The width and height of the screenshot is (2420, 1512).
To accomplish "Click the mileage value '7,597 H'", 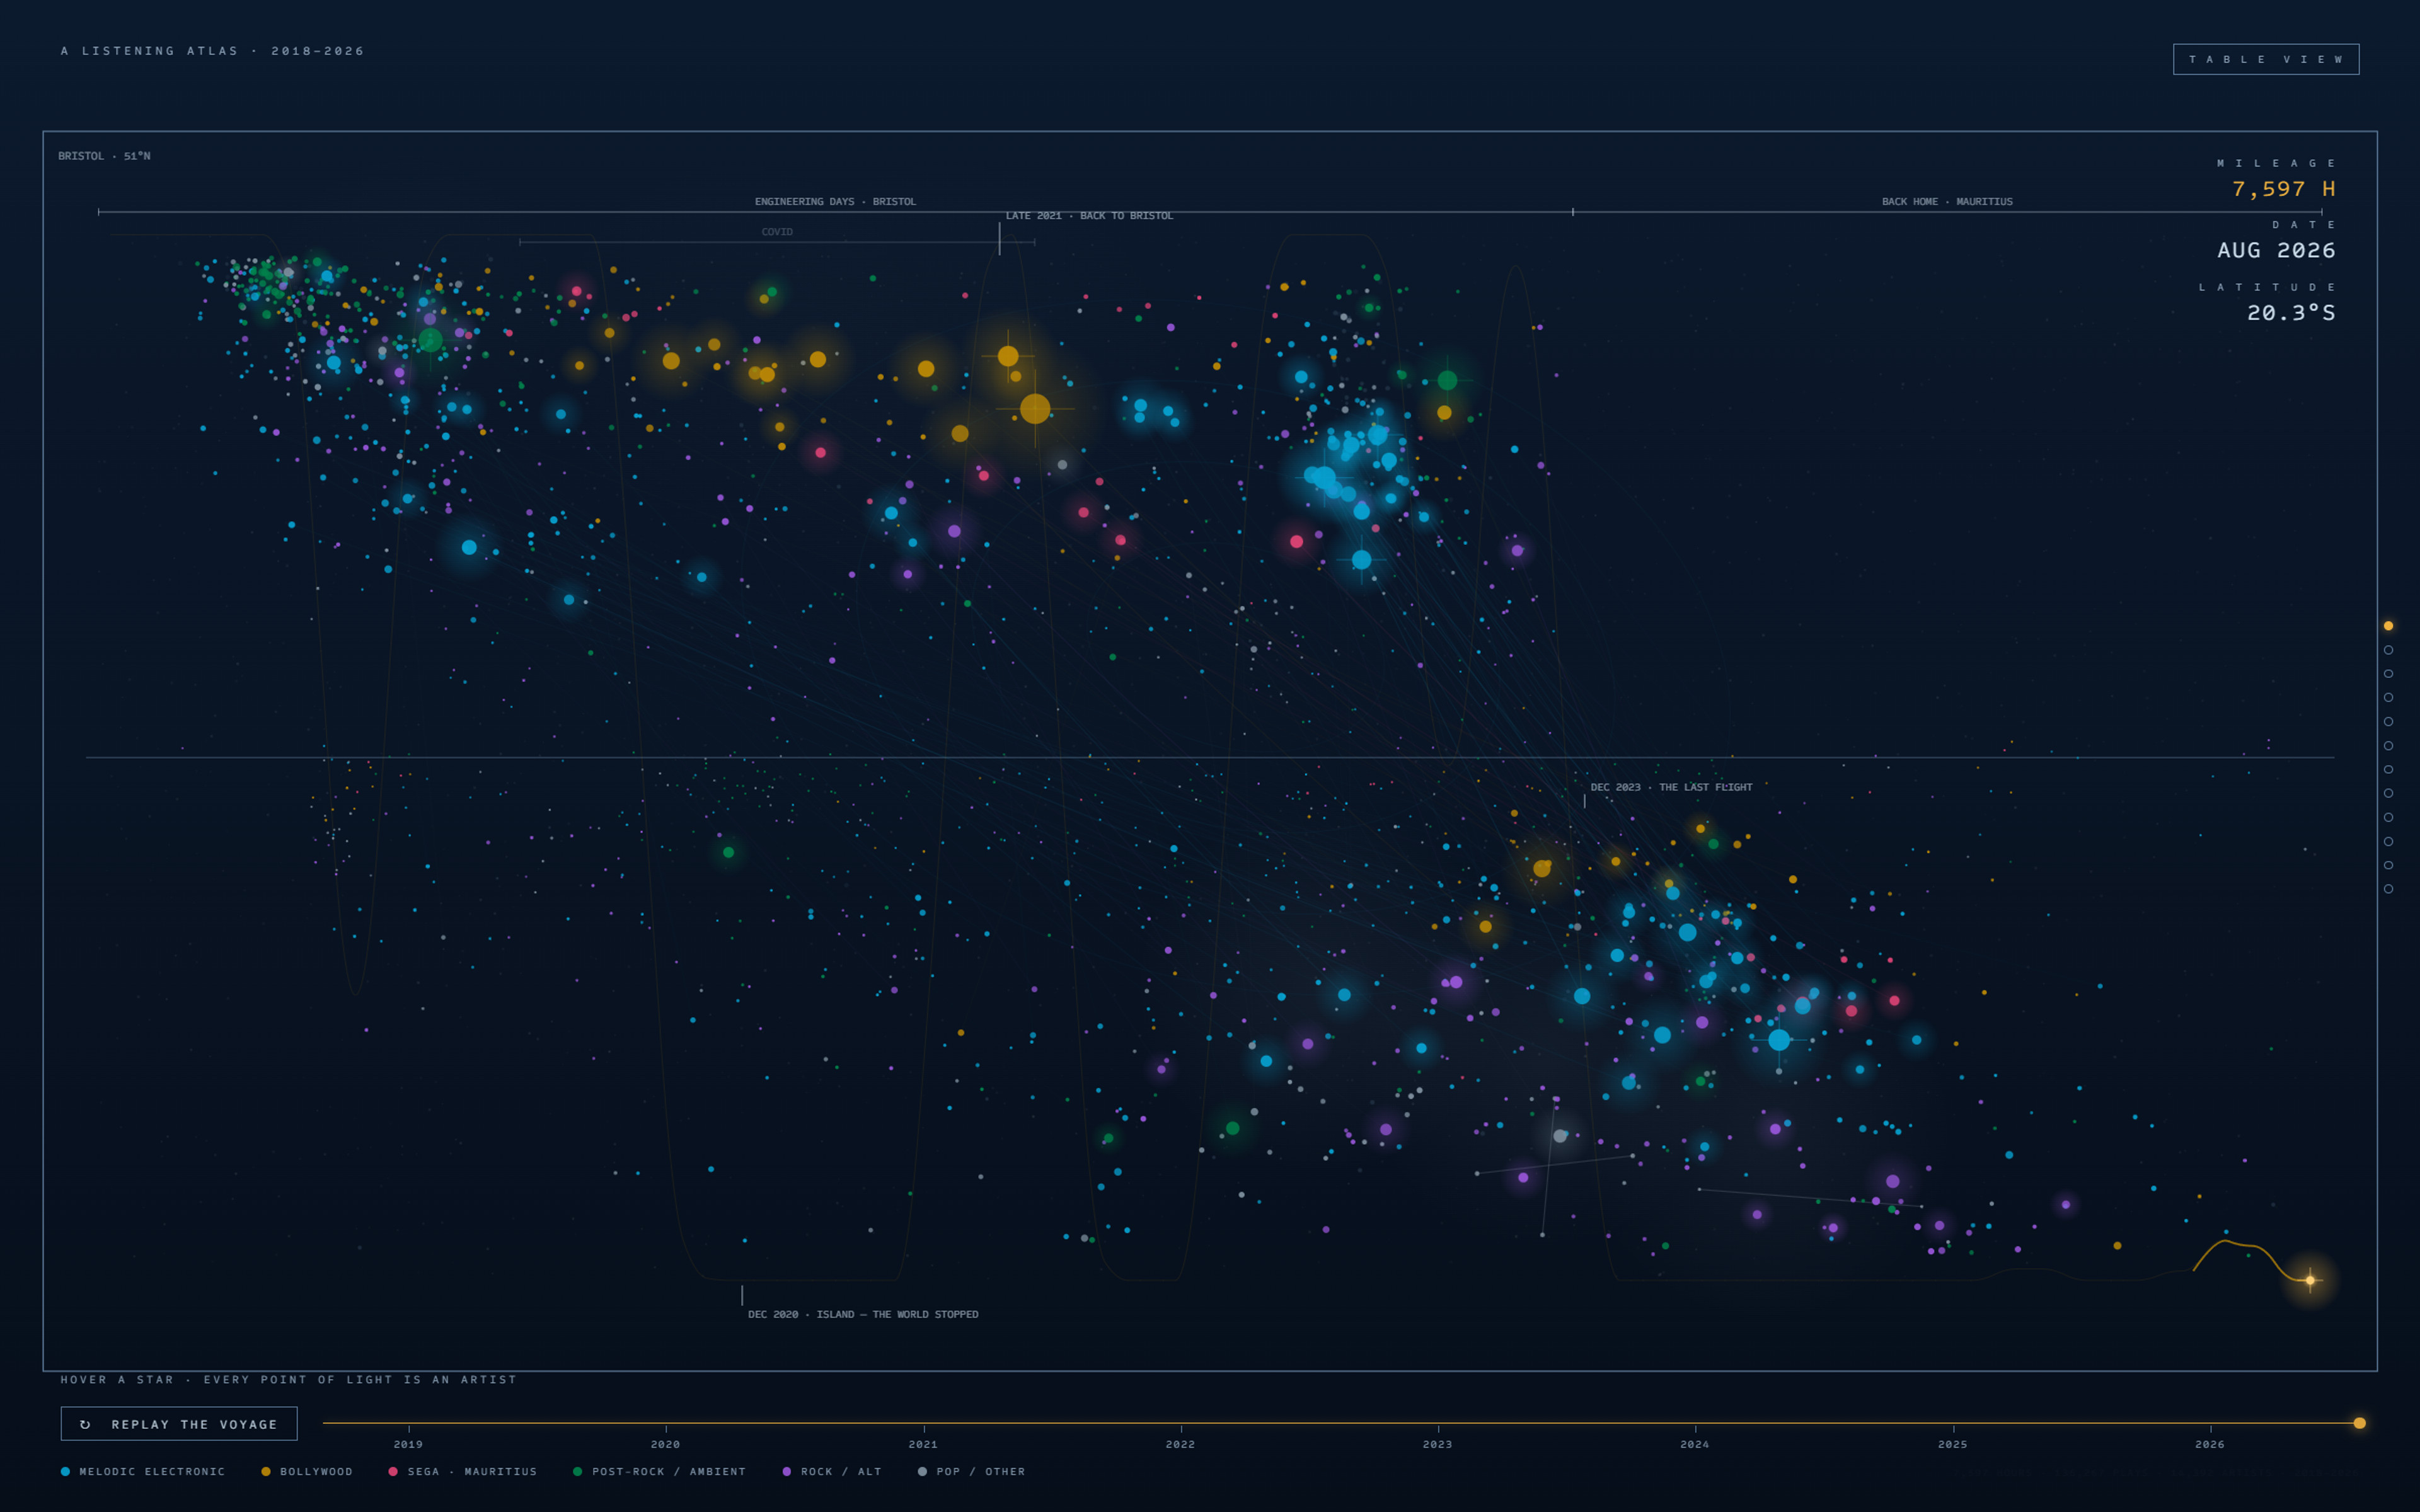I will (x=2283, y=189).
